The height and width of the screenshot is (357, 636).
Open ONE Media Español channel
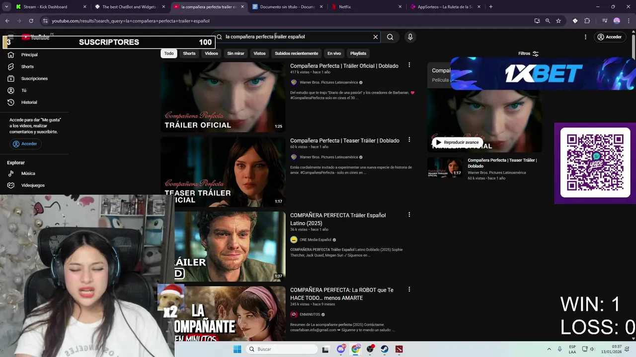tap(315, 239)
